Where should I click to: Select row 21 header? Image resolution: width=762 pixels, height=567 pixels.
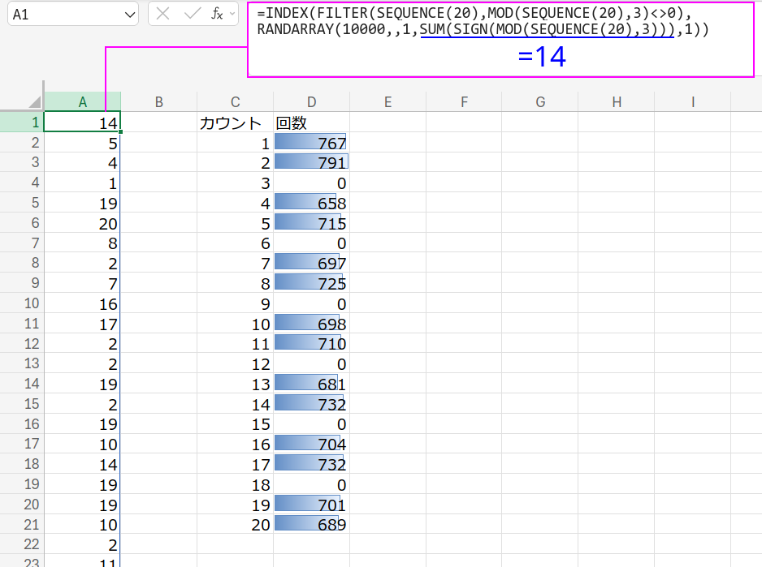pyautogui.click(x=21, y=525)
